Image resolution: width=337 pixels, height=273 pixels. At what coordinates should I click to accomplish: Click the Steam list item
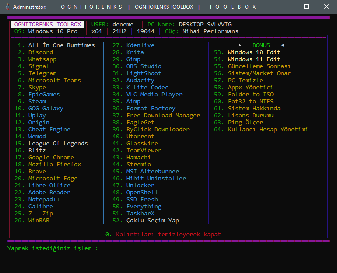(37, 101)
